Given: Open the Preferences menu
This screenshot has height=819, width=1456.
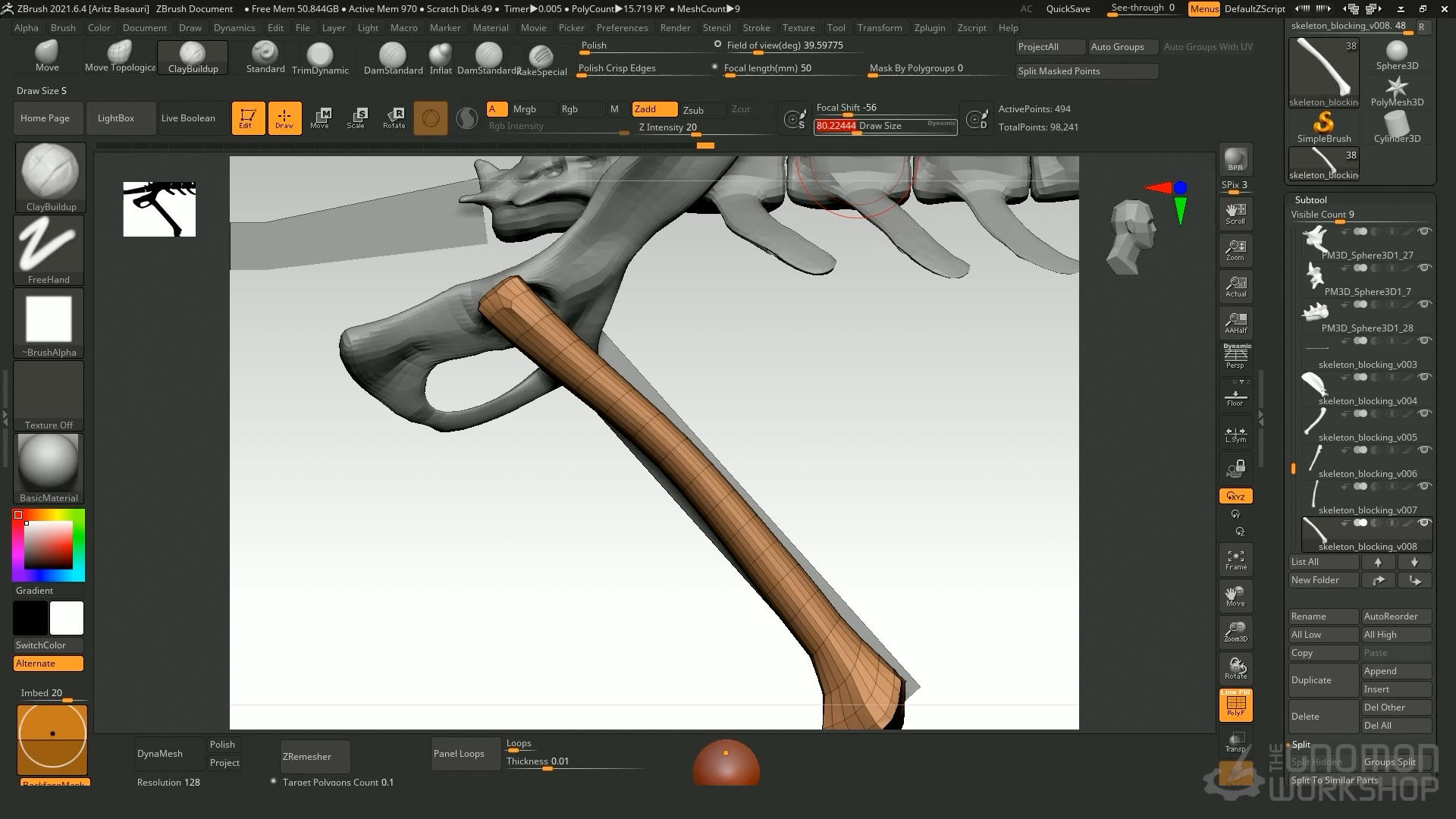Looking at the screenshot, I should click(x=622, y=28).
